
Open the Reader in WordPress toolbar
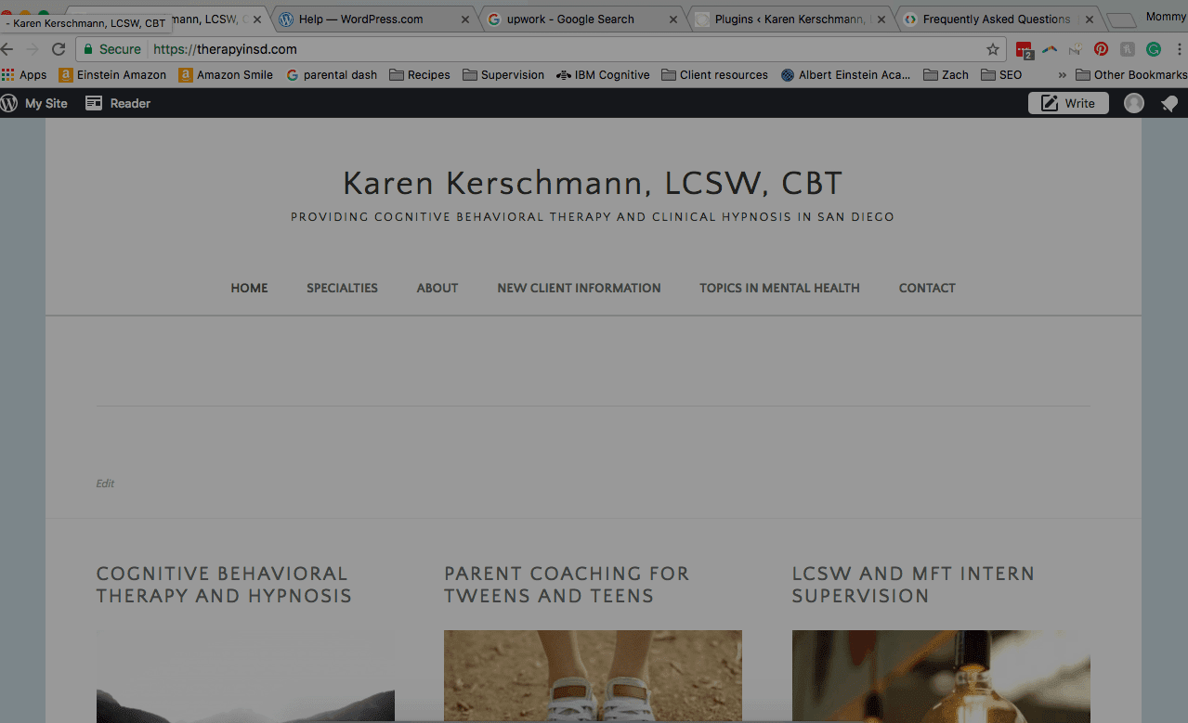click(118, 104)
